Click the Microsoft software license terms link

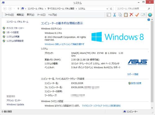pos(101,106)
